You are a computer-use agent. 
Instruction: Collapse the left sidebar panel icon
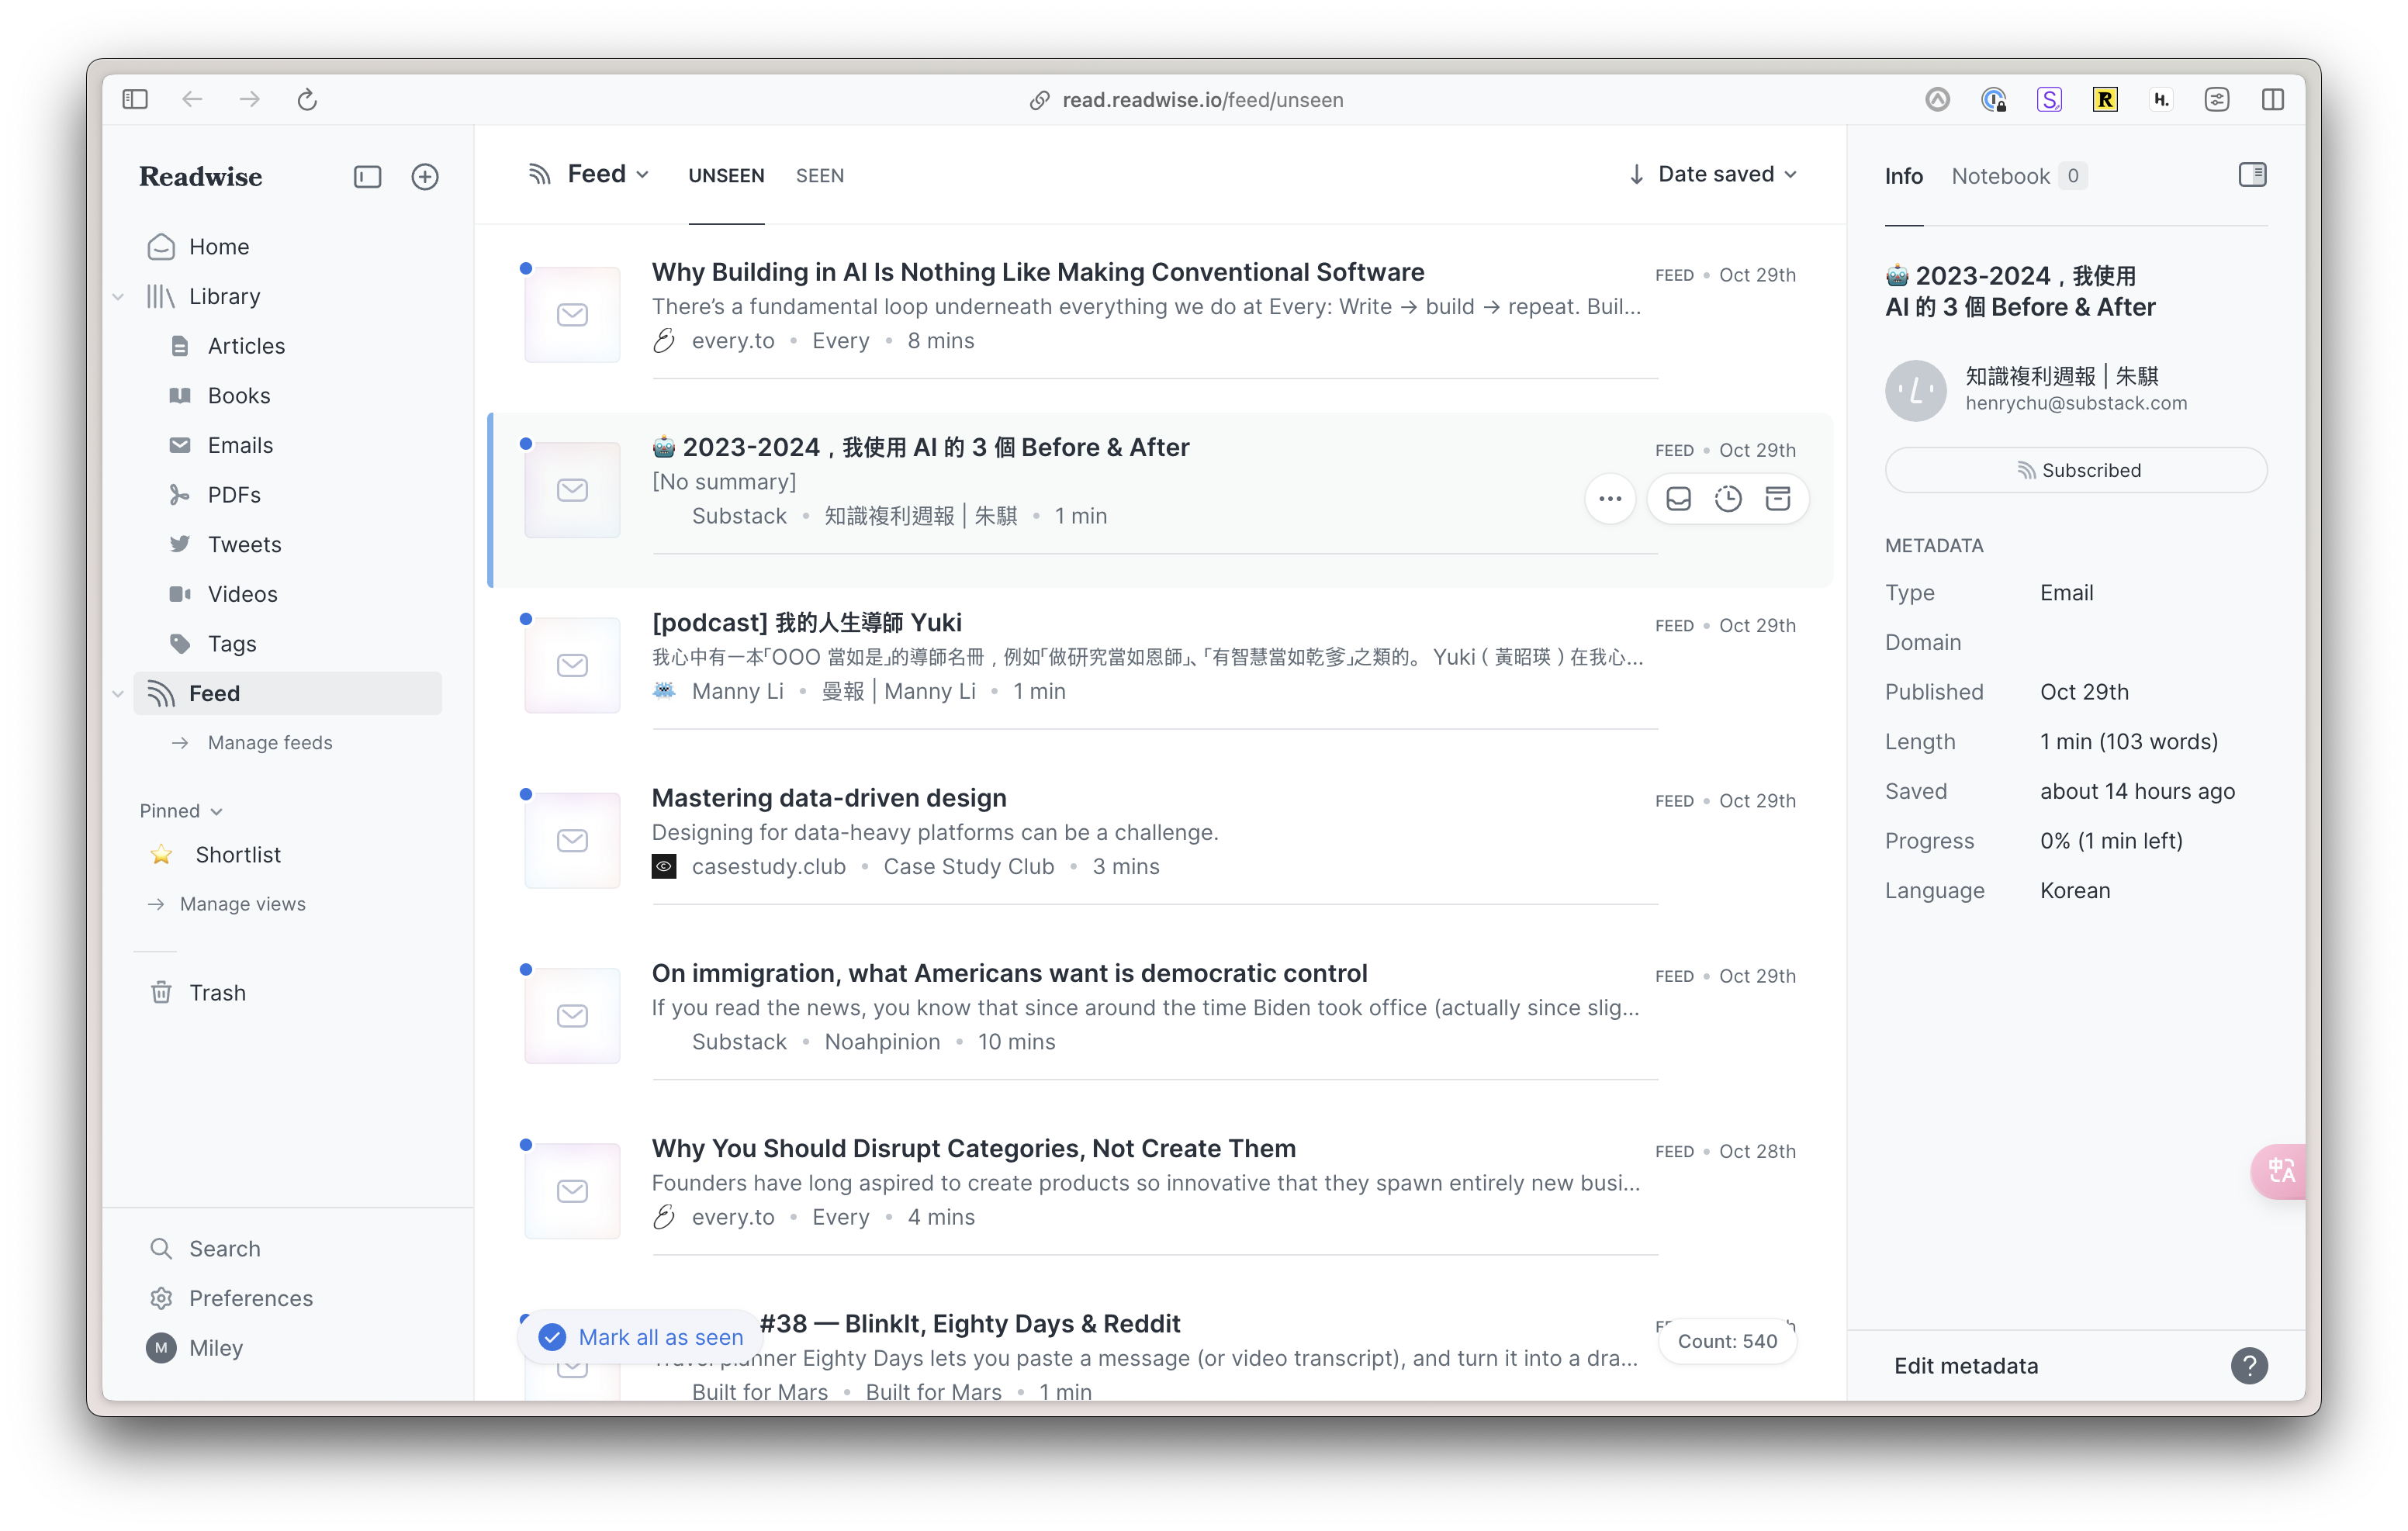(x=367, y=177)
